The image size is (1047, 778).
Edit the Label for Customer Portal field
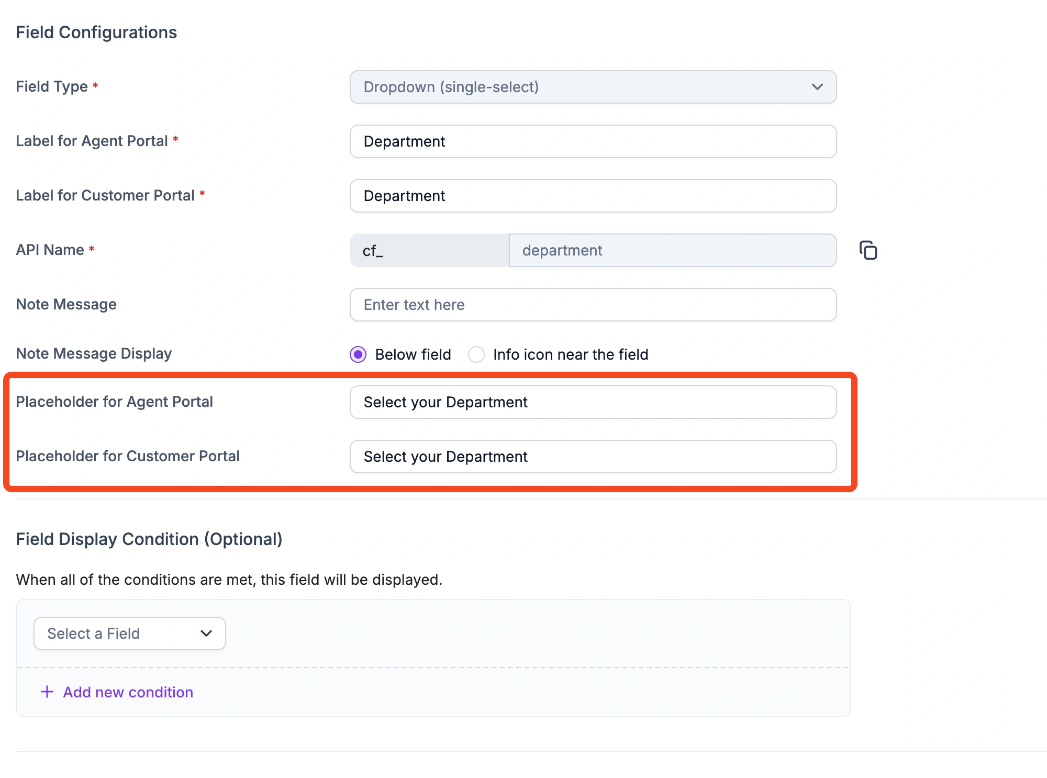[x=593, y=196]
